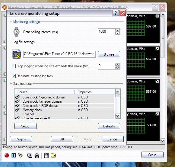Click main window graphs scrollbar thumb
The image size is (175, 167).
coord(163,37)
